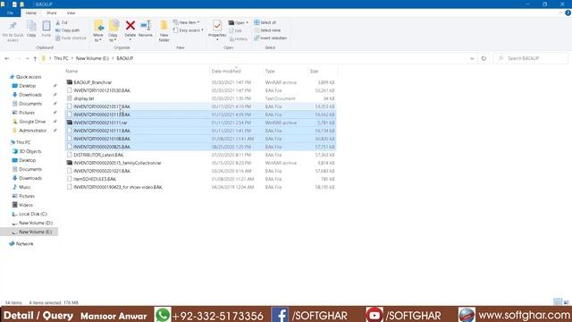Click Select none in the ribbon

[267, 30]
